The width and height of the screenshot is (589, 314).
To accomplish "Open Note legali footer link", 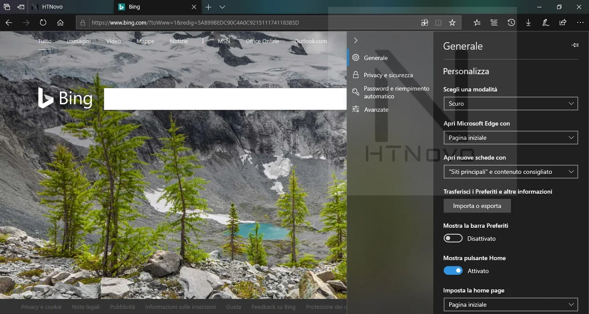I will tap(86, 307).
